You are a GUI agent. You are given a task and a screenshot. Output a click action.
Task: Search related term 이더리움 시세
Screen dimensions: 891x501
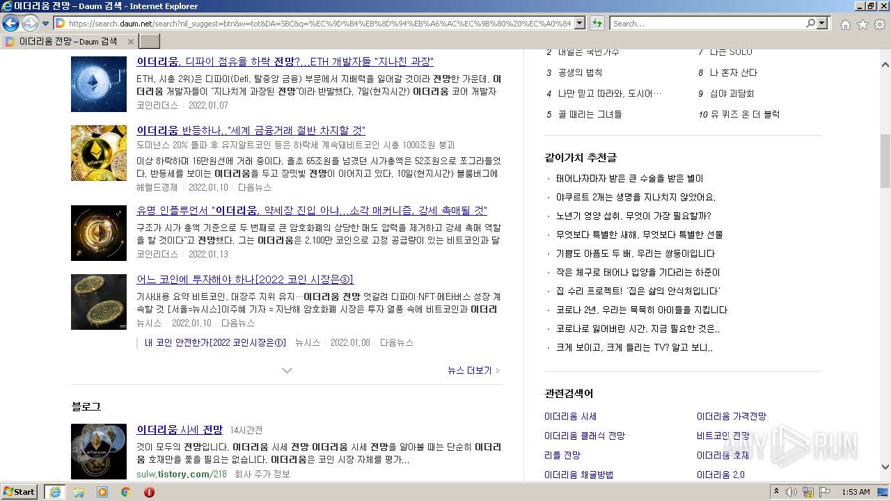click(x=571, y=416)
